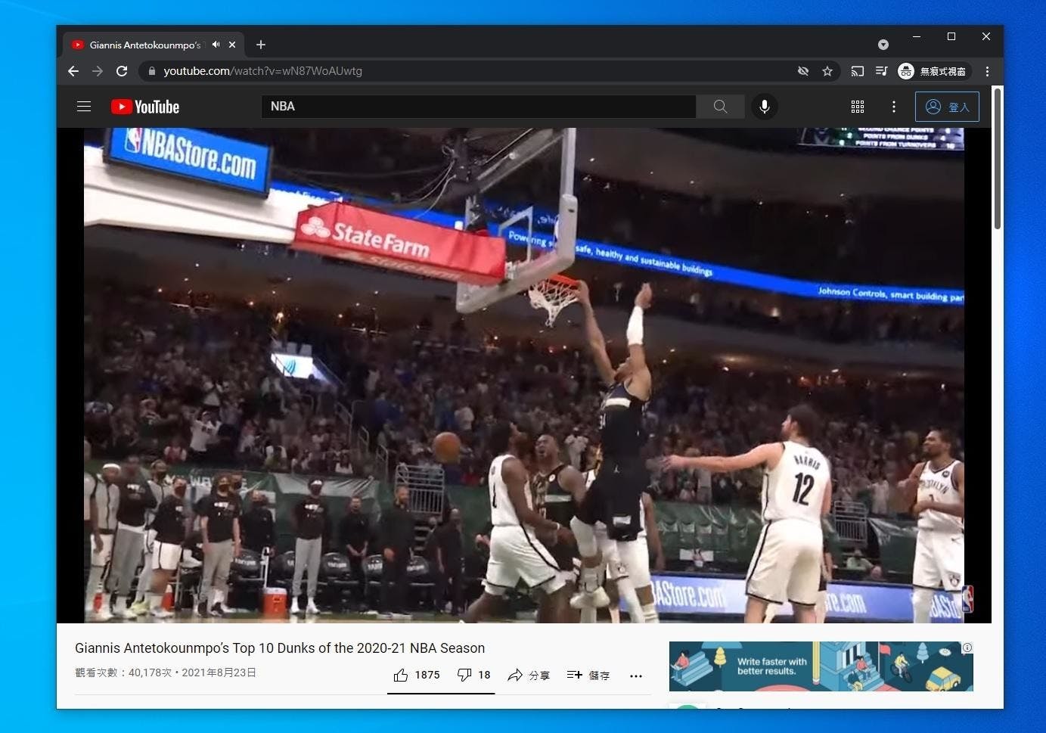This screenshot has height=733, width=1046.
Task: Click the NBA search input field
Action: [478, 107]
